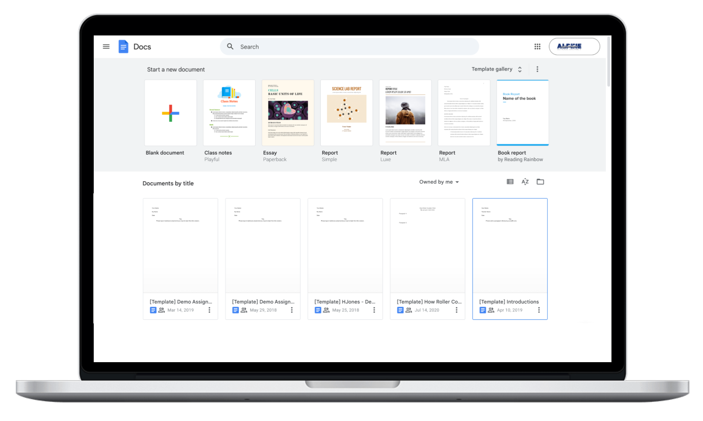Open the options menu for the Jul 14, 2020 document
The width and height of the screenshot is (703, 421).
coord(456,310)
